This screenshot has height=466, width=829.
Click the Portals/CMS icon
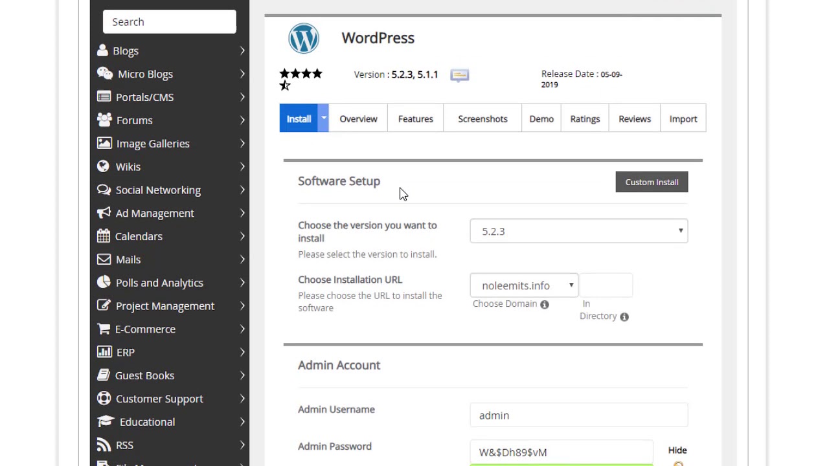coord(104,96)
